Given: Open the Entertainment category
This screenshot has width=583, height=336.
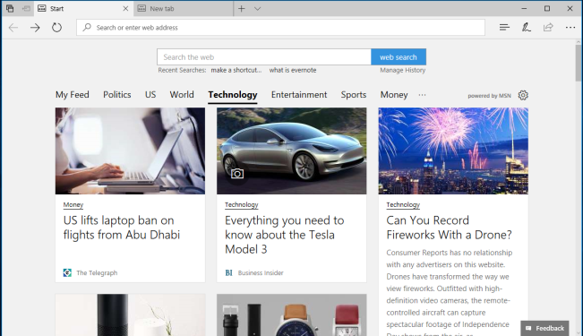Looking at the screenshot, I should pos(299,95).
